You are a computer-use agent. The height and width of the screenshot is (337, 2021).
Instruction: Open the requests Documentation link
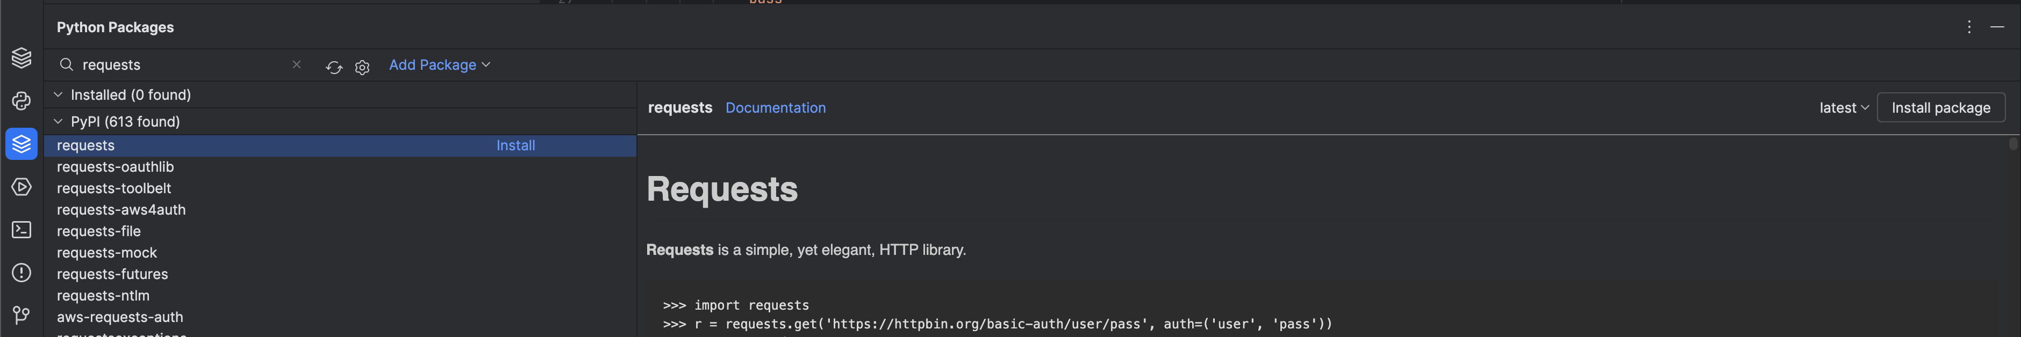tap(775, 108)
